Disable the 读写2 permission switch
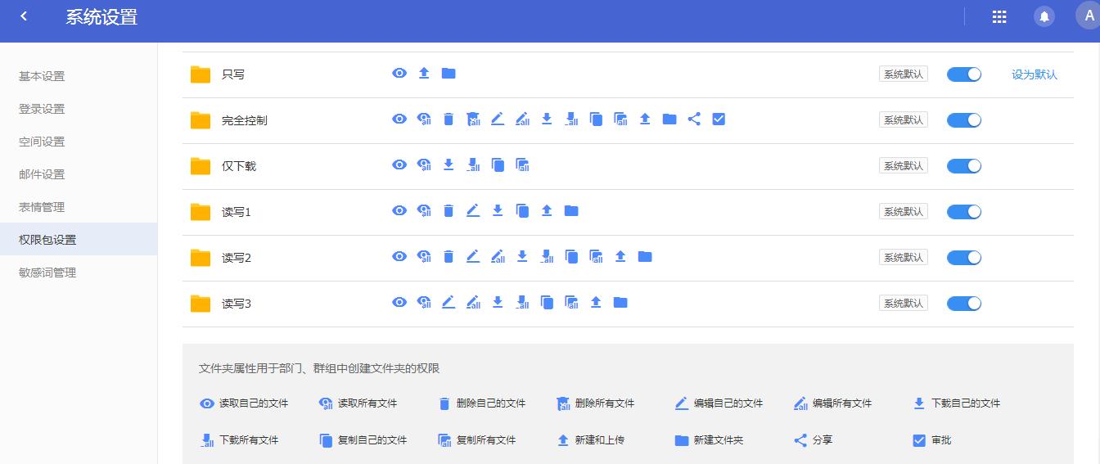Screen dimensions: 1100x464 pos(963,258)
